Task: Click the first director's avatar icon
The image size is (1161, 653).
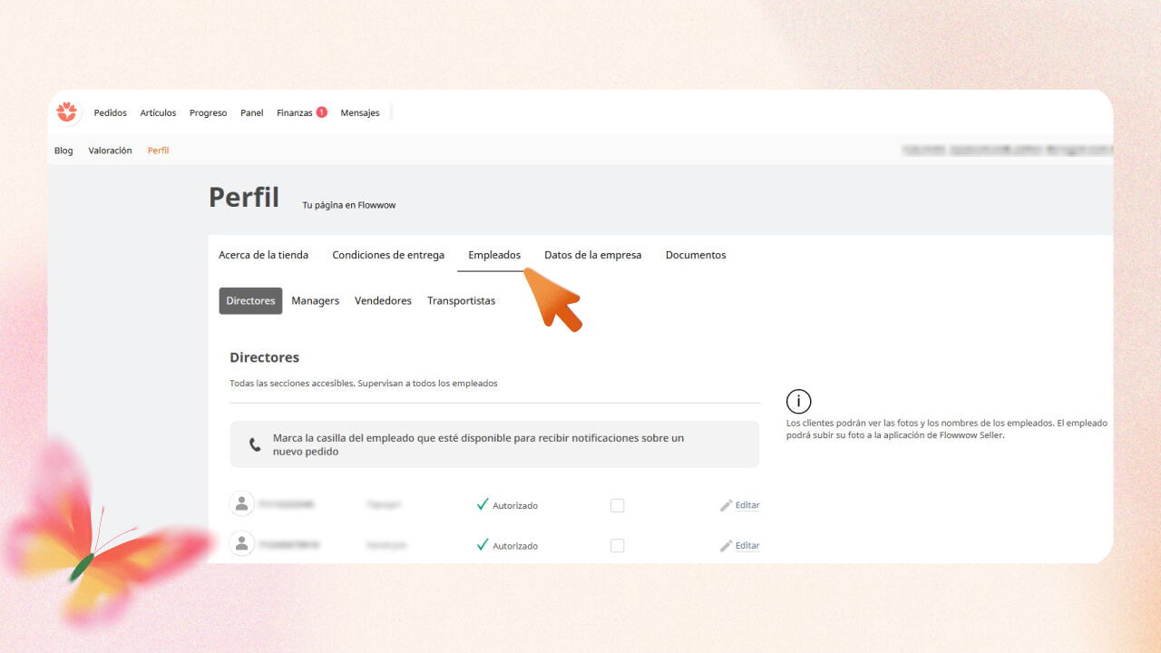Action: [x=242, y=504]
